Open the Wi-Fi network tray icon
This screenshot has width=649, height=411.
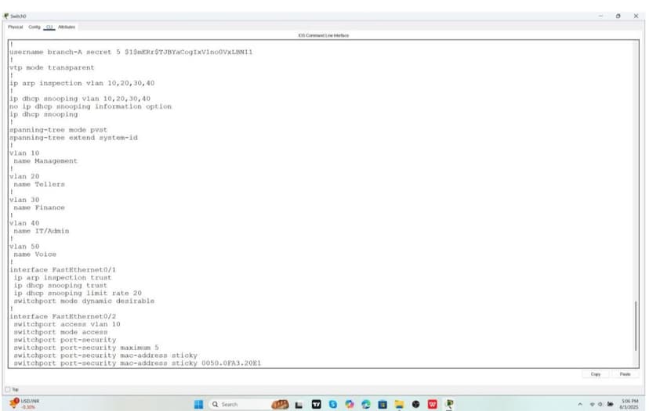click(592, 405)
